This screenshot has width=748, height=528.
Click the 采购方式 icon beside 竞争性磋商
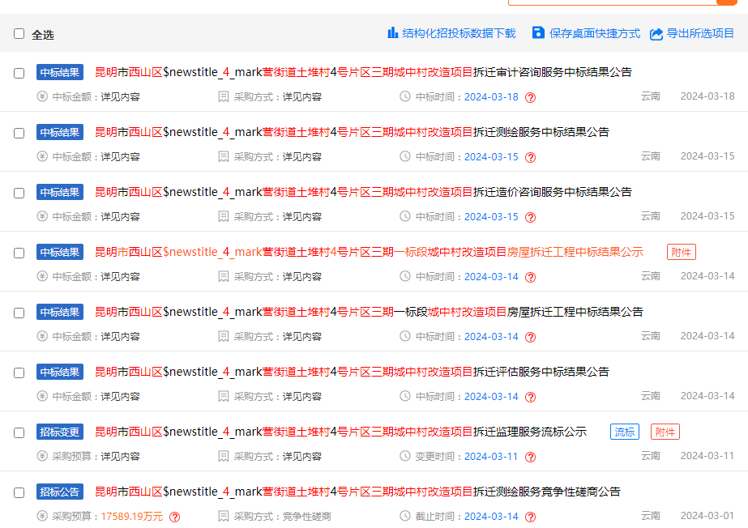pos(223,516)
